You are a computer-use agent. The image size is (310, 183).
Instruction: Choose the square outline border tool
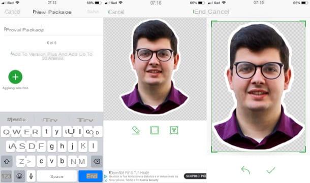(154, 130)
